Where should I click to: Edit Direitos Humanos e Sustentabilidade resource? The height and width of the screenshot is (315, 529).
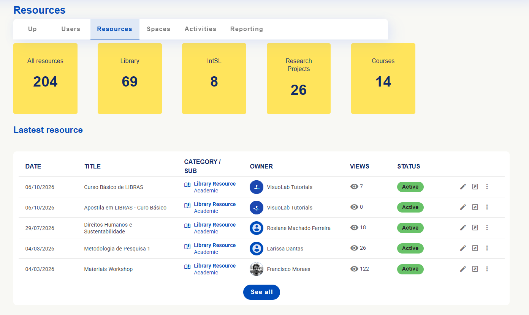[x=463, y=228]
